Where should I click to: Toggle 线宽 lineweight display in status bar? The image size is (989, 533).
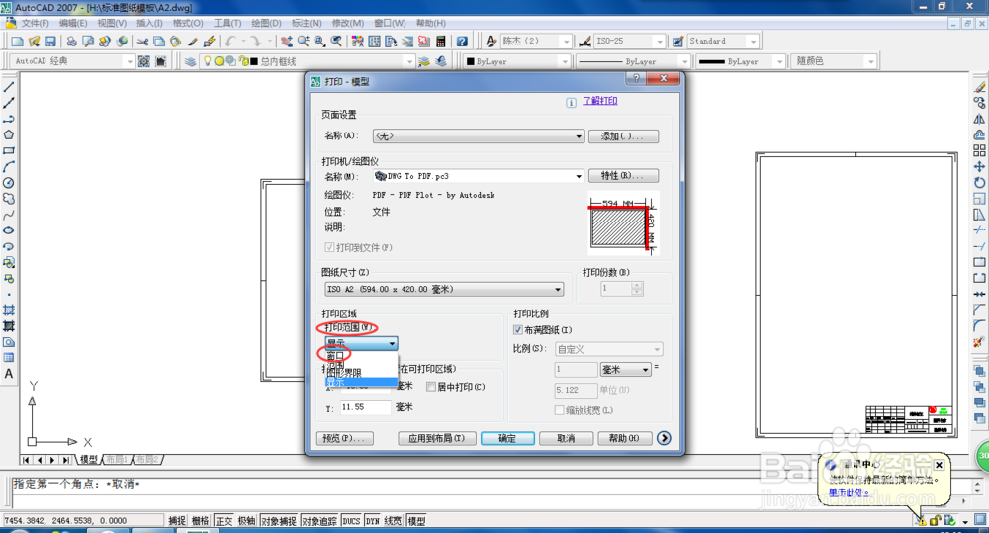click(x=393, y=521)
